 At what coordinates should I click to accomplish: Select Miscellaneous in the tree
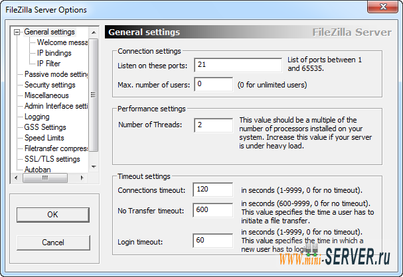(46, 95)
